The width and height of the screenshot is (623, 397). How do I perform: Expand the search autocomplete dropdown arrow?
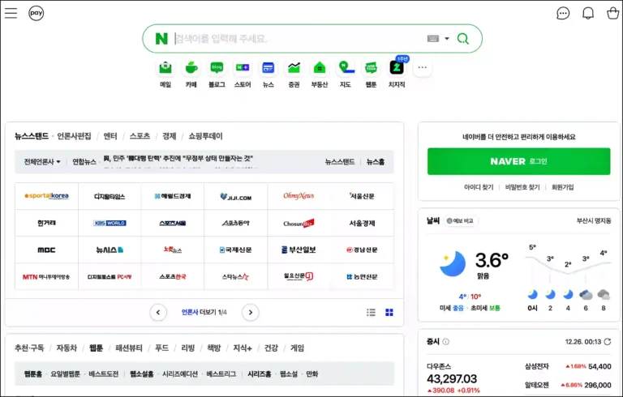[446, 39]
